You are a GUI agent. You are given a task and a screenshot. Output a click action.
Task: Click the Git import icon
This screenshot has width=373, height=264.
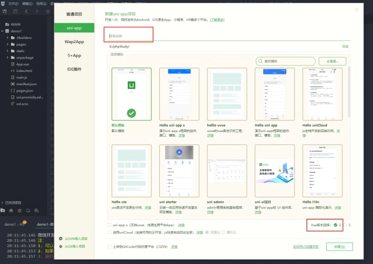pos(61,246)
